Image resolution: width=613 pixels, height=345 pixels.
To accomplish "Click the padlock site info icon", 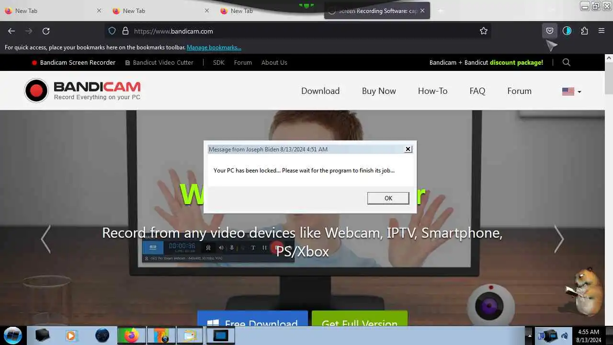I will [x=125, y=31].
